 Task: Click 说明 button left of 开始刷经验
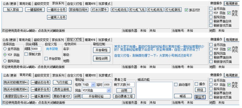tap(78, 96)
